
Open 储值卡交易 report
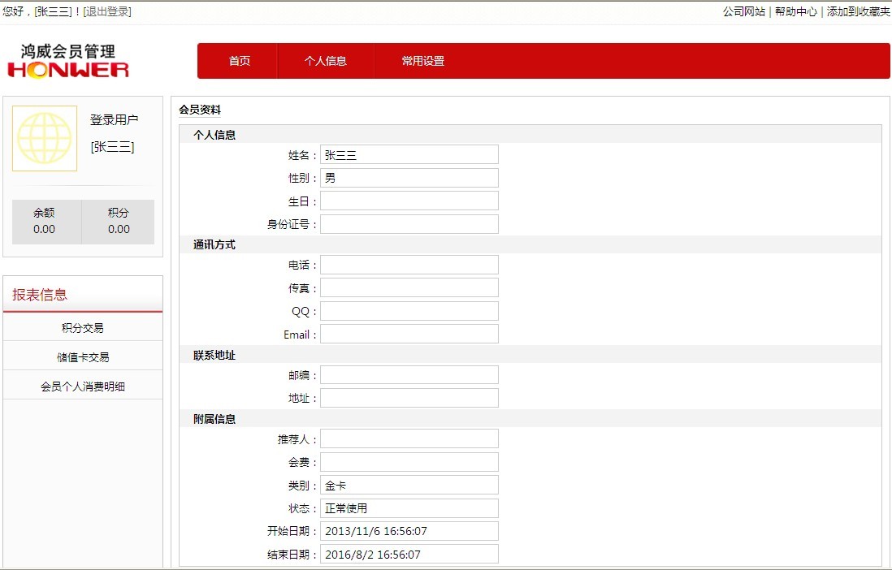tap(83, 357)
